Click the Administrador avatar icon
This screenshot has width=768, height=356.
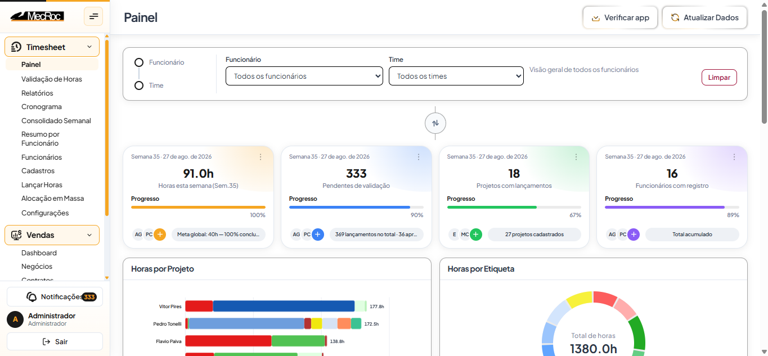tap(15, 319)
